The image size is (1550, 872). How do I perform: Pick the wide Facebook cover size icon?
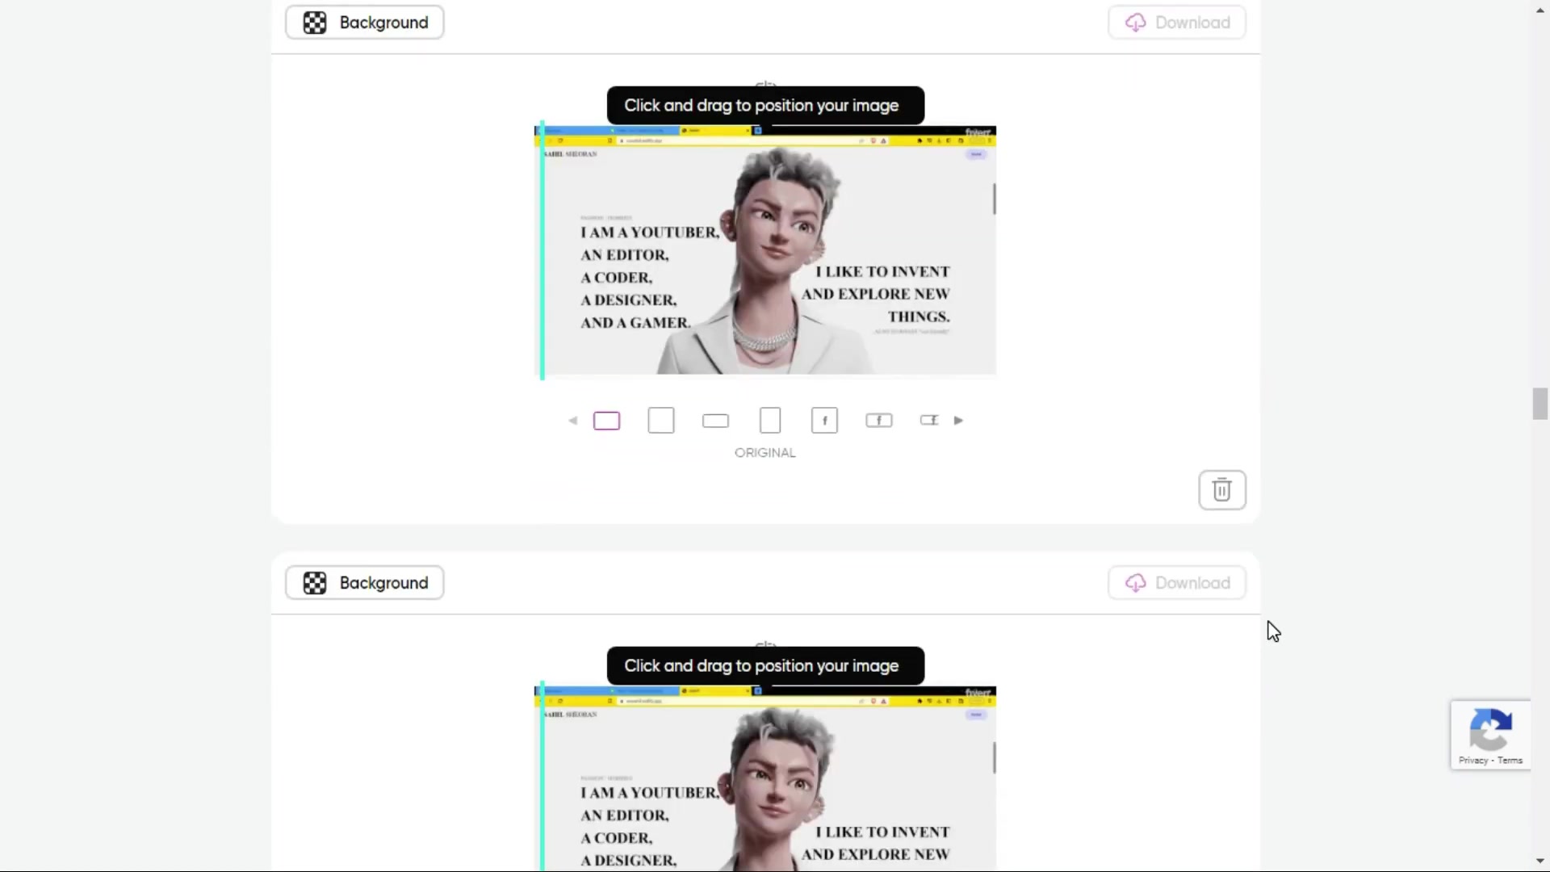click(x=879, y=421)
